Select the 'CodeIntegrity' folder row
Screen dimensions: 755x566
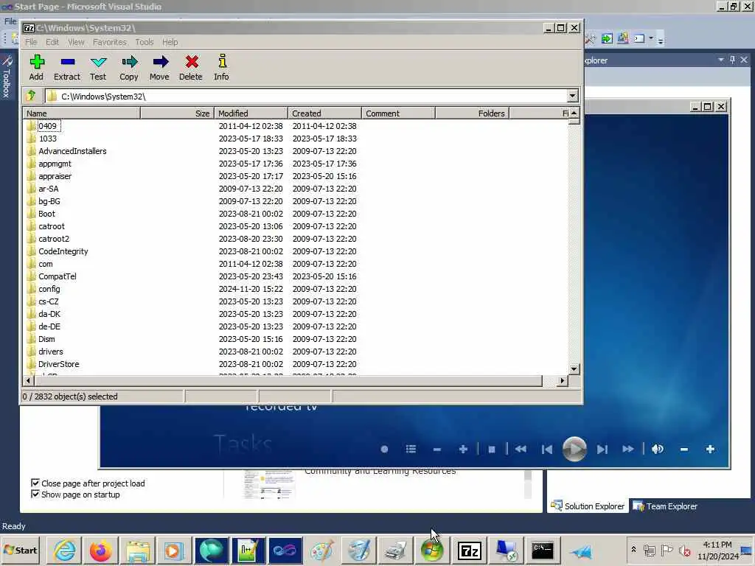pos(295,252)
